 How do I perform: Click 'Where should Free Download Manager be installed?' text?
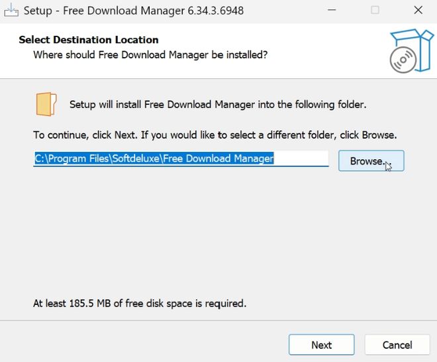[x=150, y=55]
